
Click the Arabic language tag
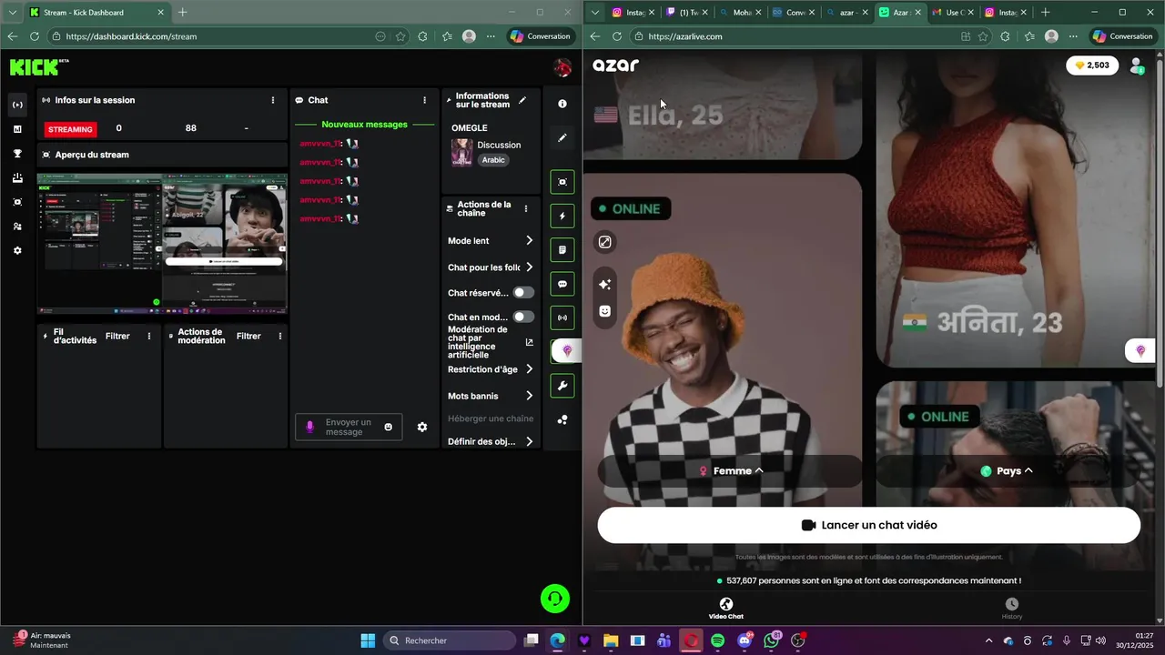493,160
